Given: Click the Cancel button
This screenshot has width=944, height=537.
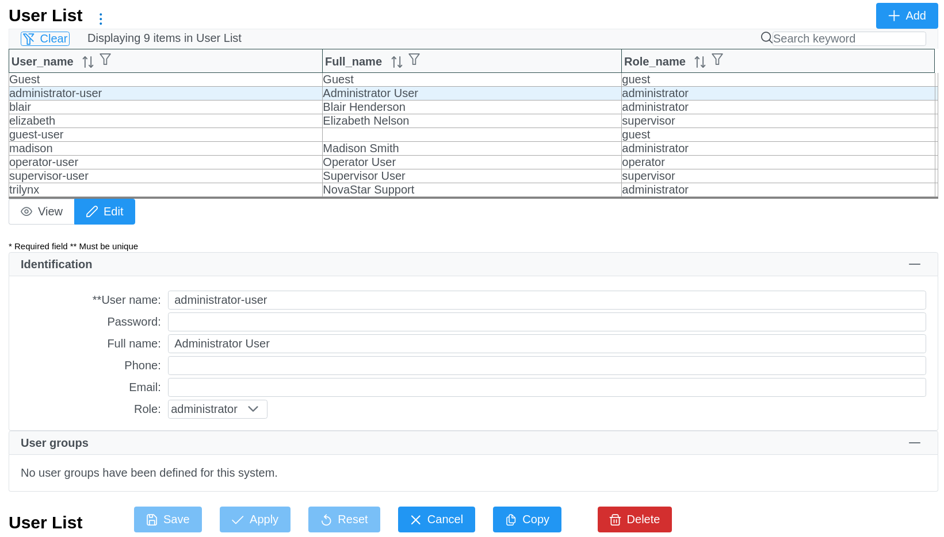Looking at the screenshot, I should coord(437,519).
